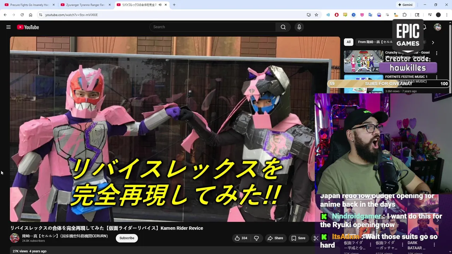Open Chrome three-dot menu
This screenshot has height=254, width=452.
[447, 15]
